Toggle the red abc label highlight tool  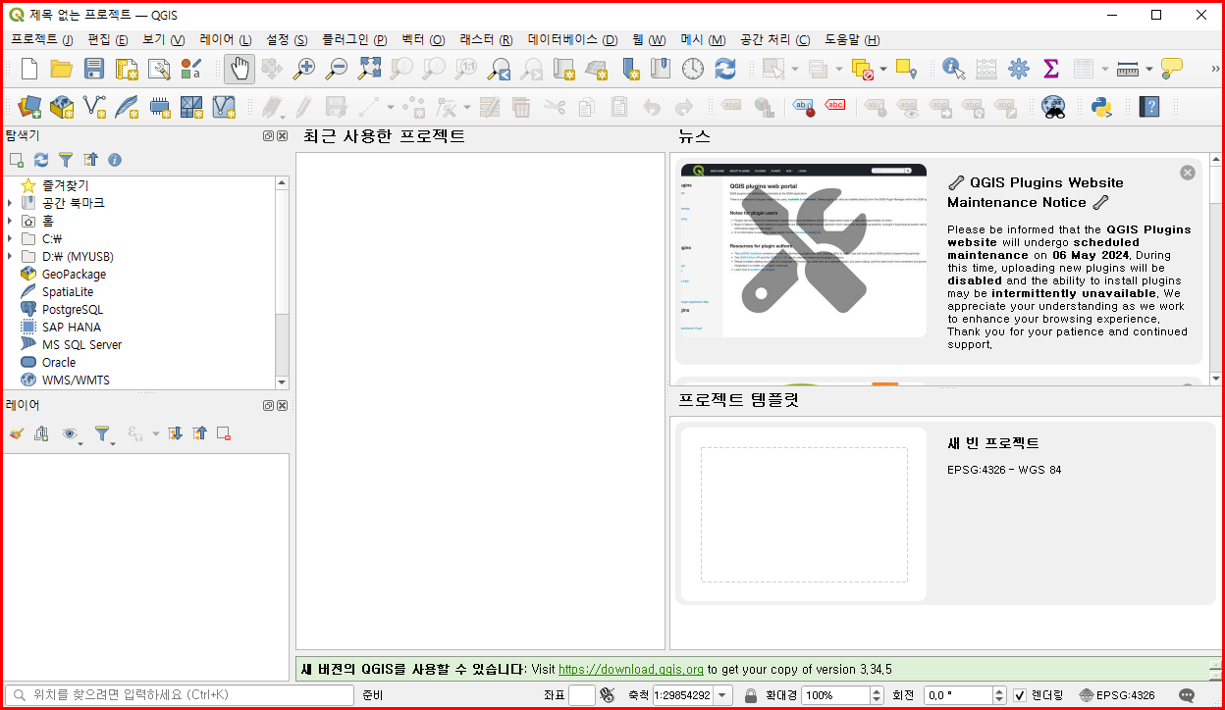[835, 106]
